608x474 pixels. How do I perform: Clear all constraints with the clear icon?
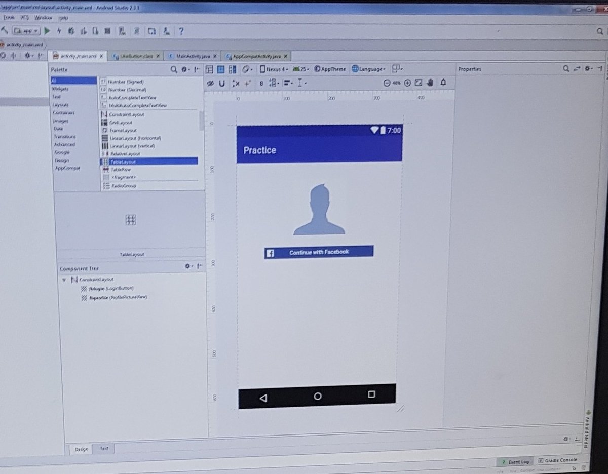click(x=236, y=83)
